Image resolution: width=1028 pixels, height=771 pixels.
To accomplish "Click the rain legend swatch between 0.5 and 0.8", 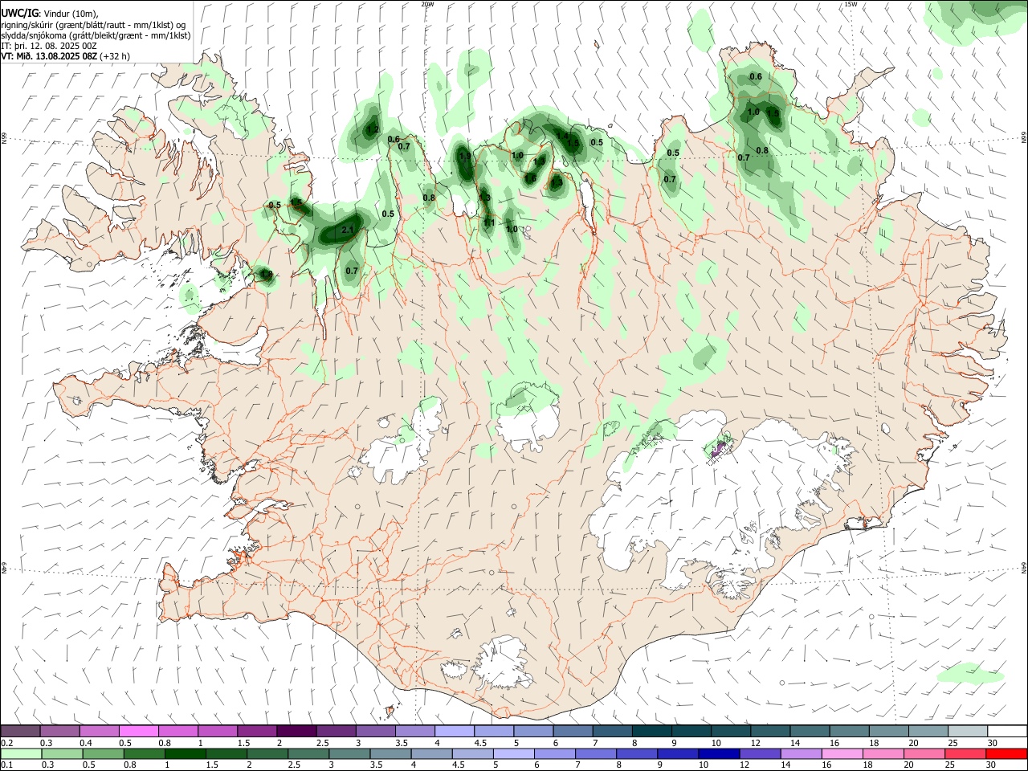I will click(x=104, y=753).
